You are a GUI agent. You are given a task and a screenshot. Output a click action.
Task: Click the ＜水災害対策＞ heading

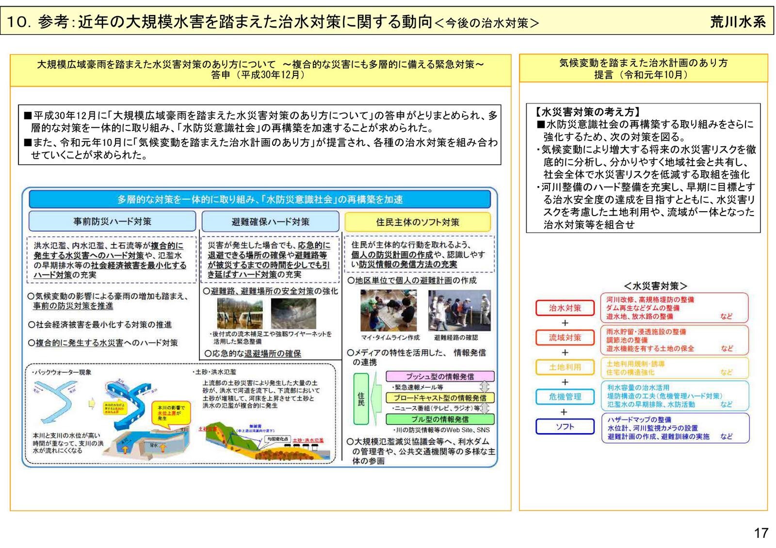[x=655, y=285]
